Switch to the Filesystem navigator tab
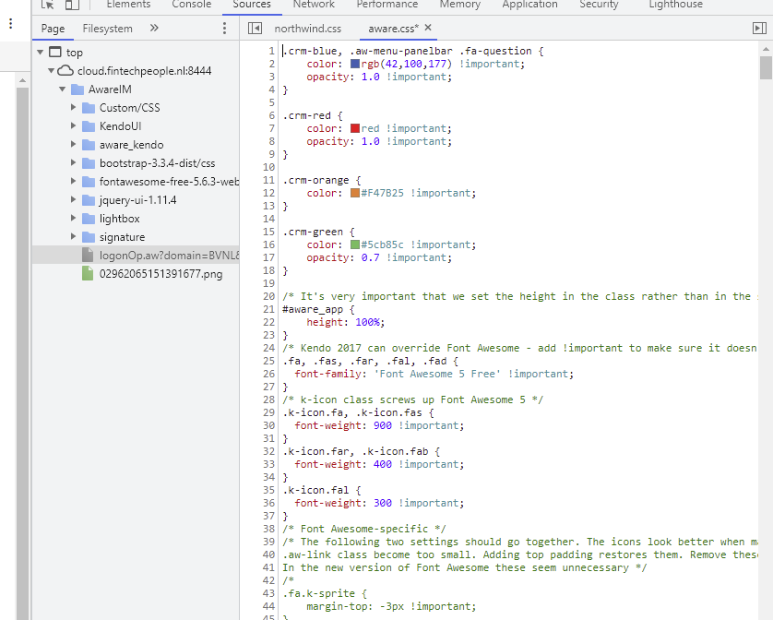The height and width of the screenshot is (620, 773). coord(108,29)
